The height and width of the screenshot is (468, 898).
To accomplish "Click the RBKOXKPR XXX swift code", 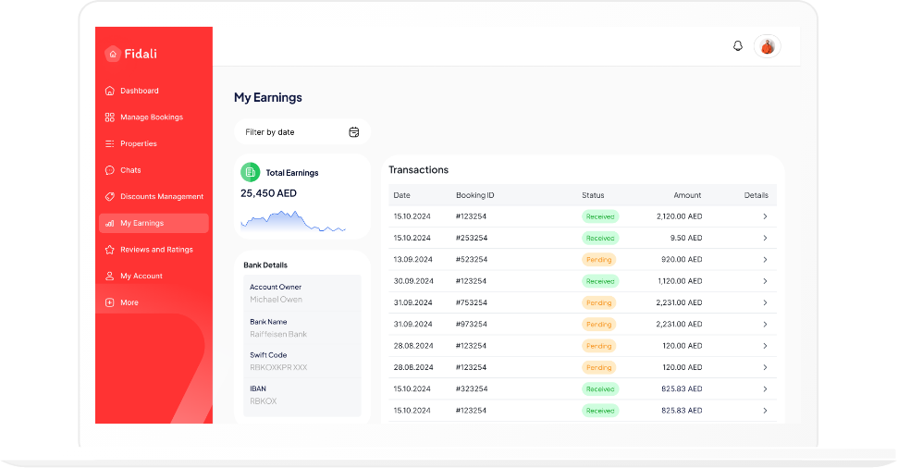I will point(278,368).
